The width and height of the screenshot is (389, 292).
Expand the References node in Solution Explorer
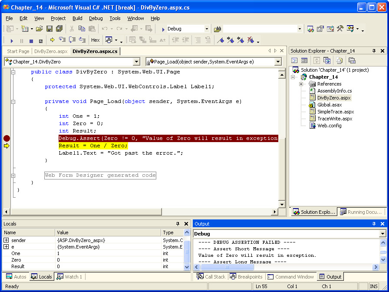[301, 84]
